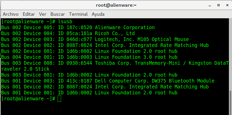Screen dimensions: 232x115
Task: Open the Ayuda help menu
Action: tap(98, 14)
